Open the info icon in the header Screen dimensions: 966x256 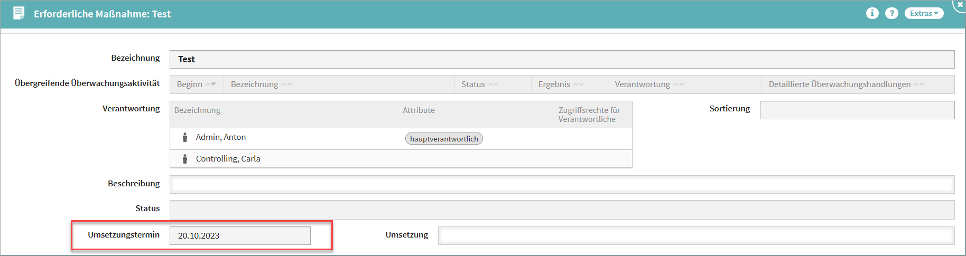coord(872,13)
